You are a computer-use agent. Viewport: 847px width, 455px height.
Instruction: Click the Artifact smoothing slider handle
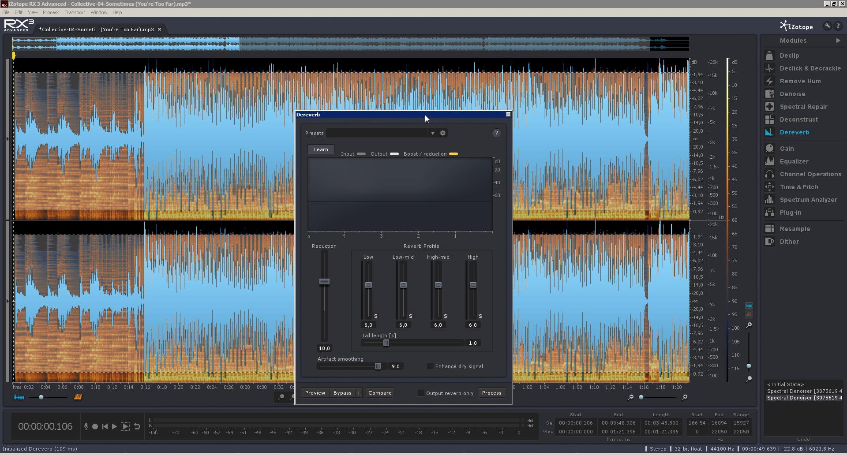click(x=378, y=366)
